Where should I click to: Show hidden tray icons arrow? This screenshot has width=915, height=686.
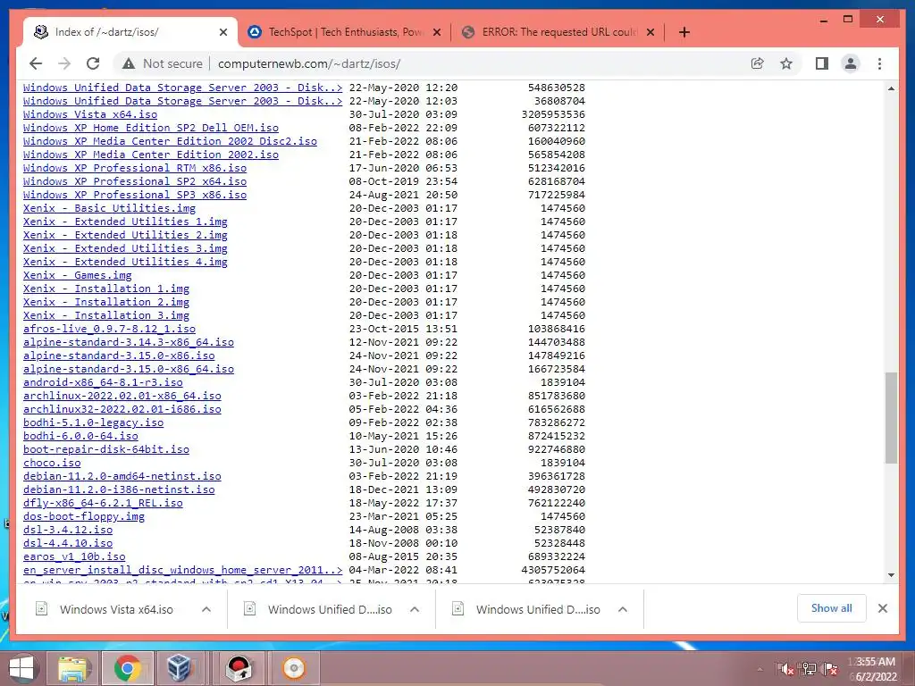click(x=760, y=669)
